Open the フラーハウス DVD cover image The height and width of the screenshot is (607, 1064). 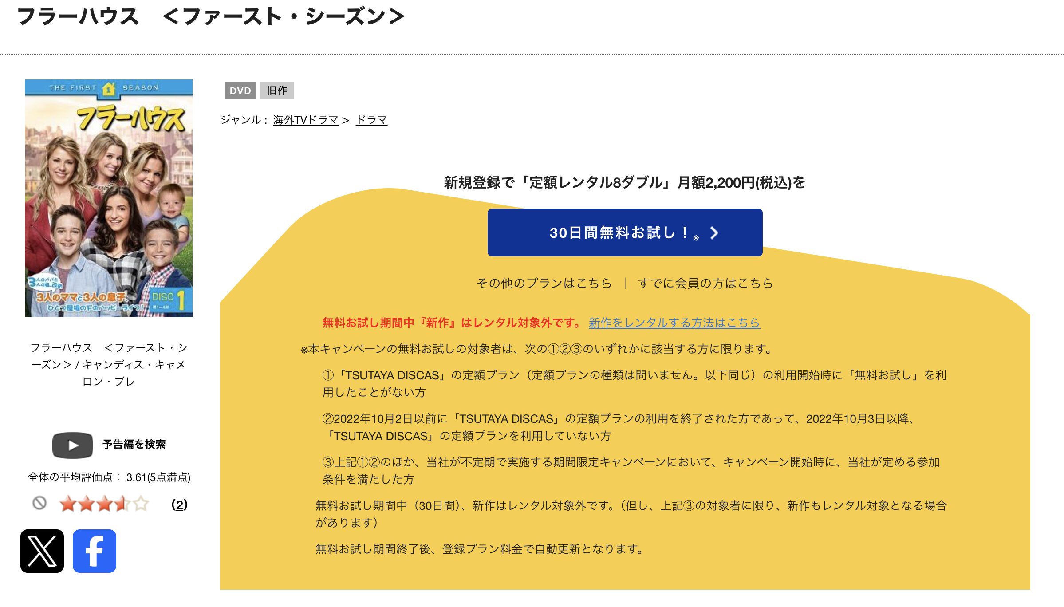tap(109, 198)
